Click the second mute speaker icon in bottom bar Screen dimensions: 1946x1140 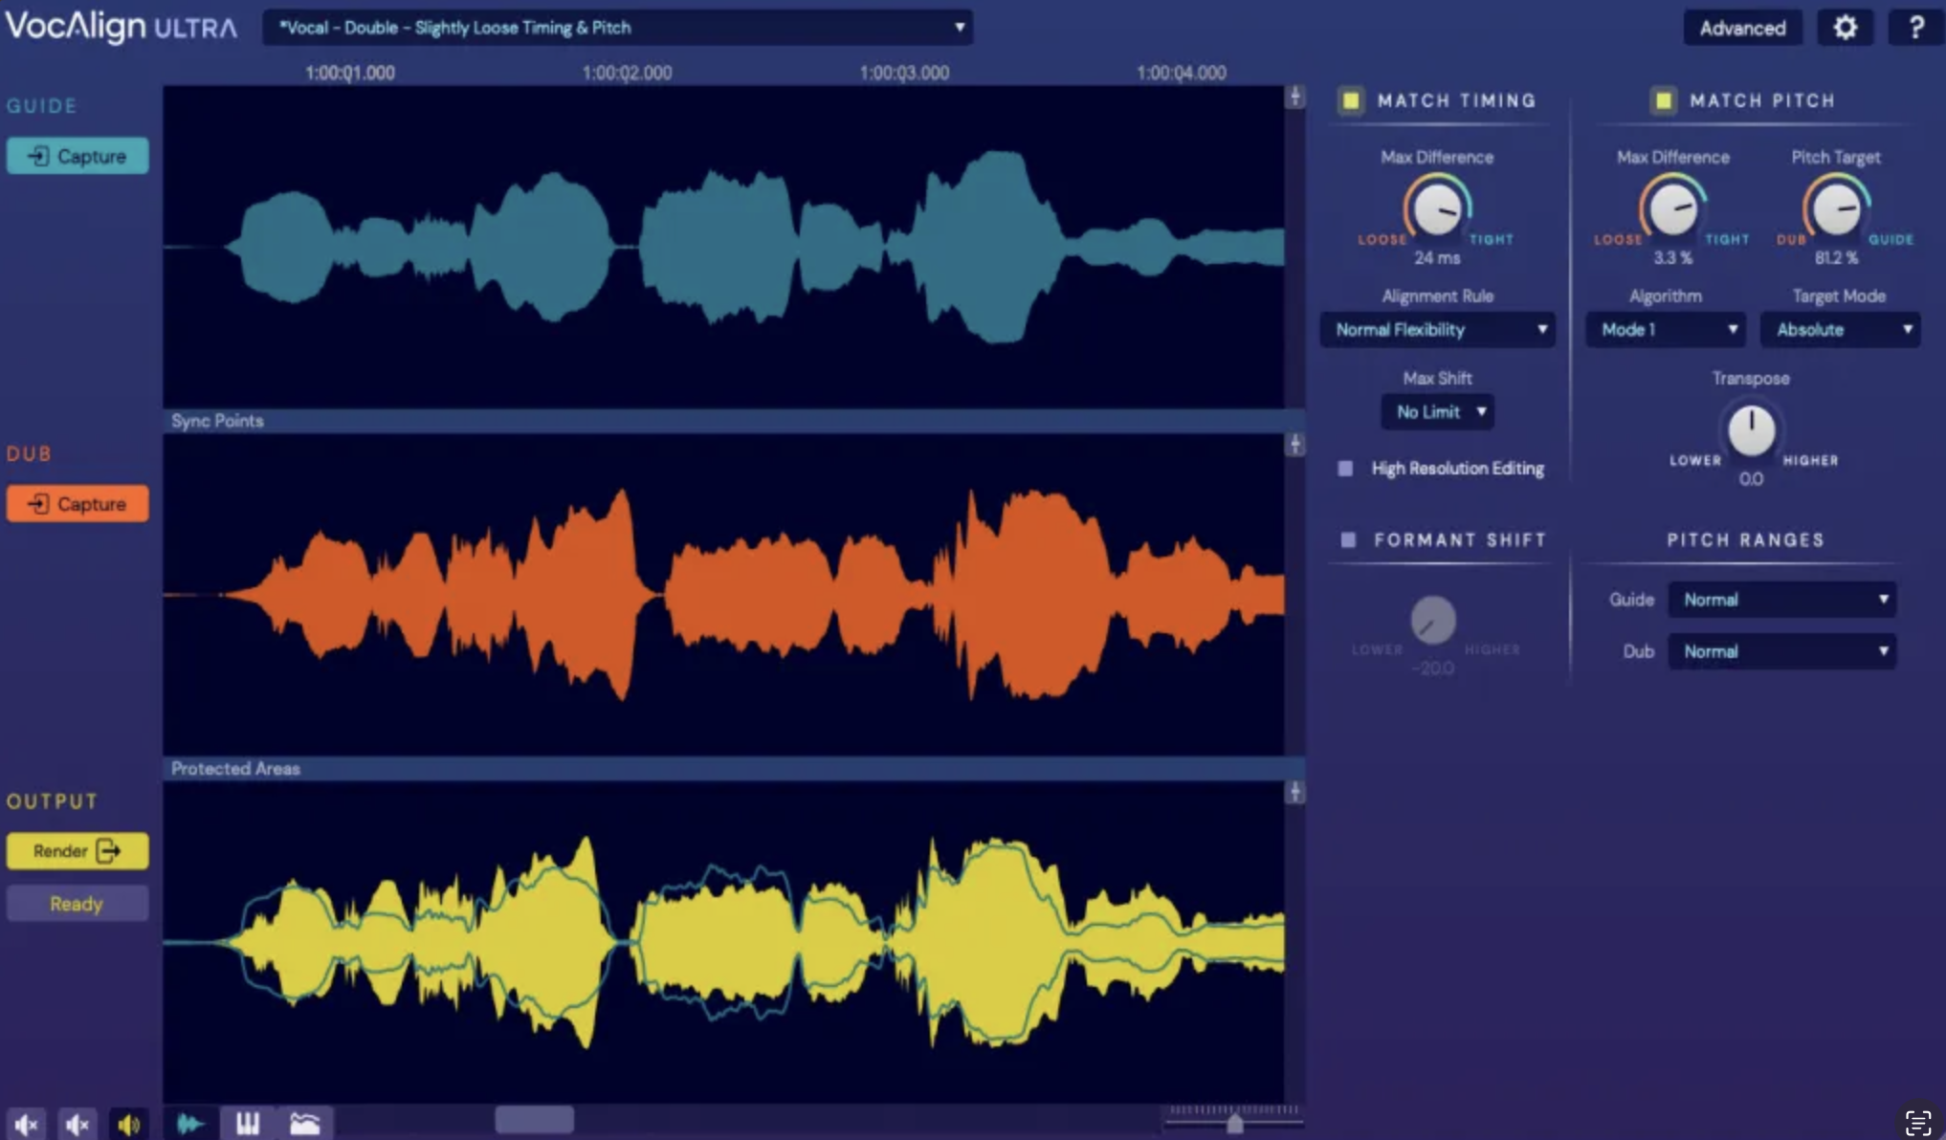(77, 1125)
